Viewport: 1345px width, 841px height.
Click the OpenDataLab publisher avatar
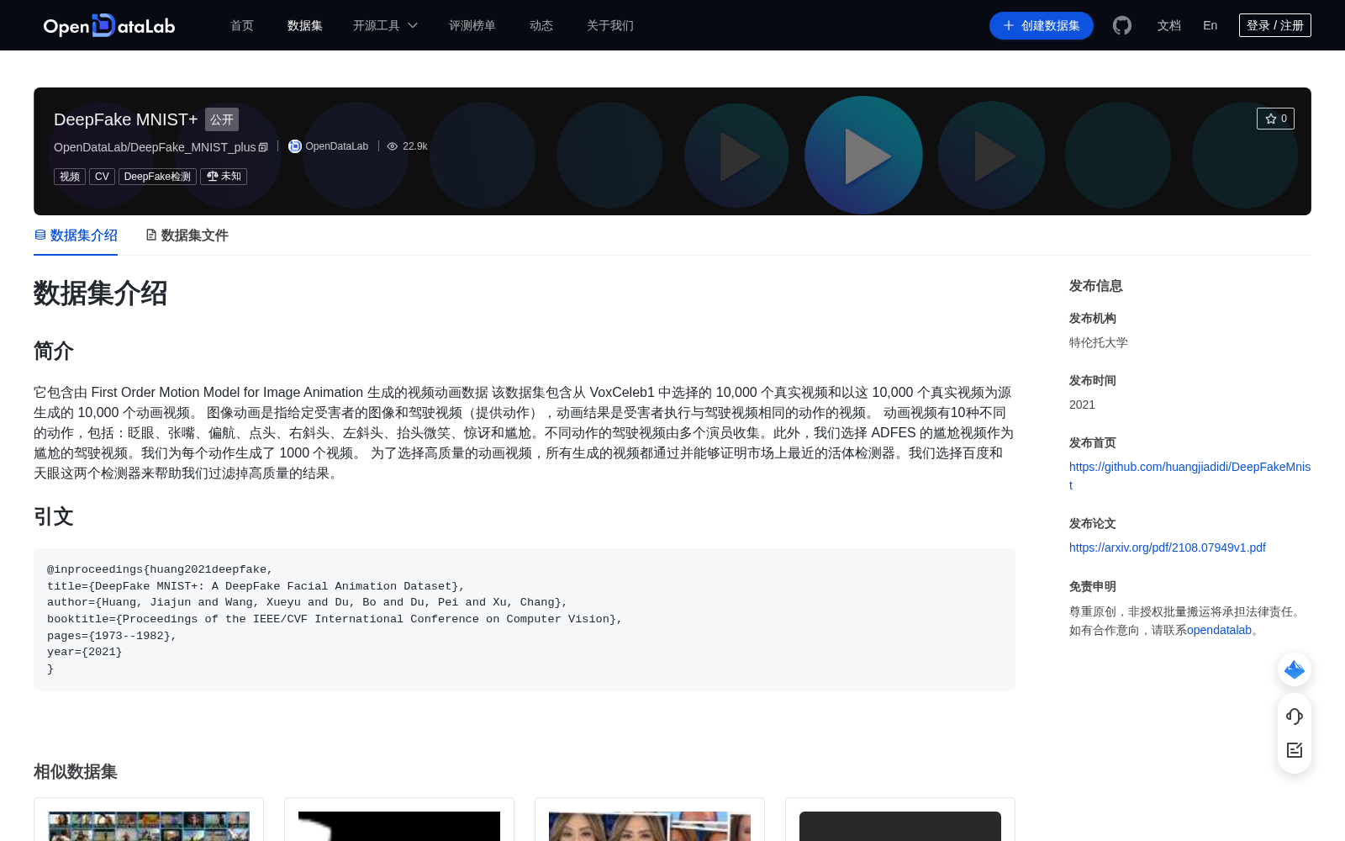(x=295, y=146)
